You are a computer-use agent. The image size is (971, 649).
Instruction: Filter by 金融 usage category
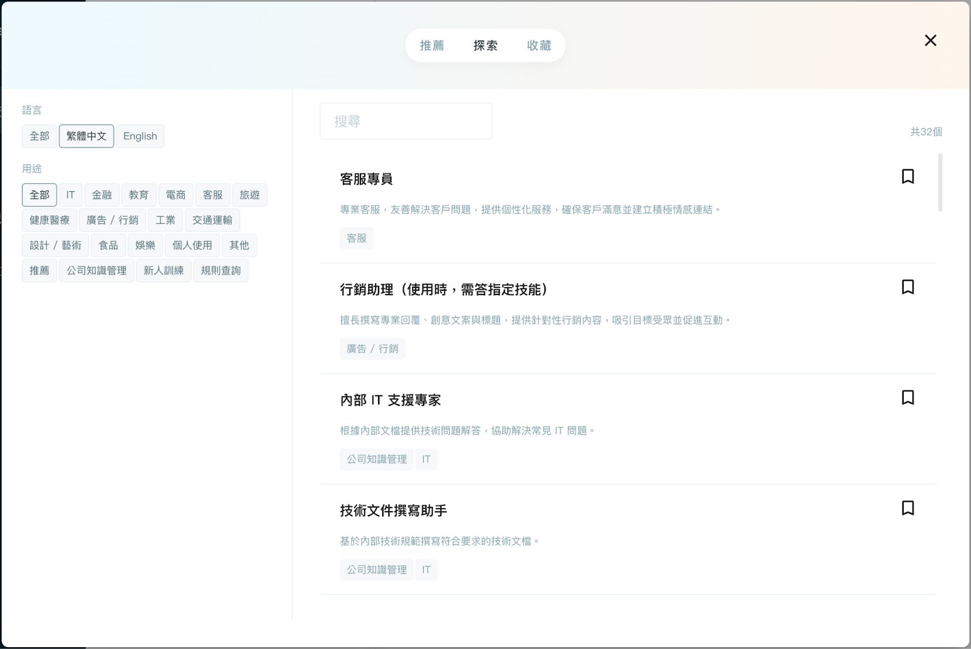[x=101, y=195]
